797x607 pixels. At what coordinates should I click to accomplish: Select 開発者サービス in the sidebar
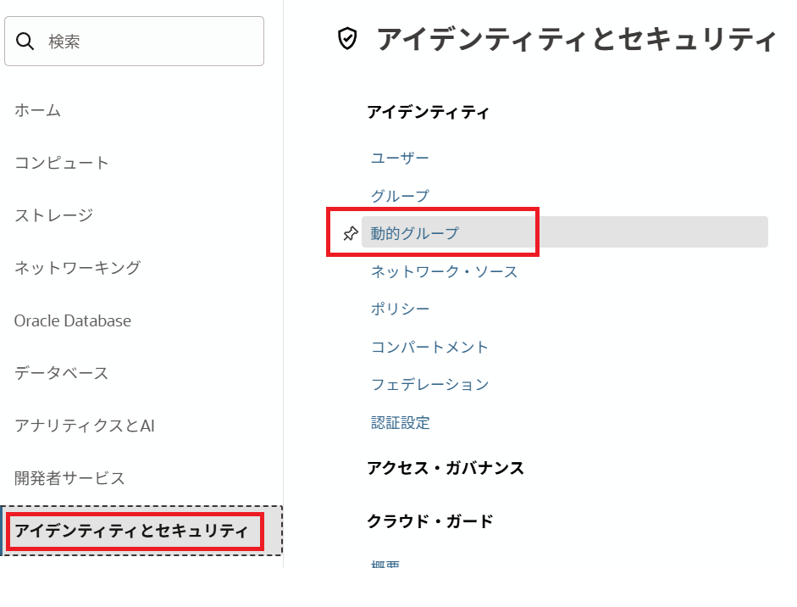69,478
